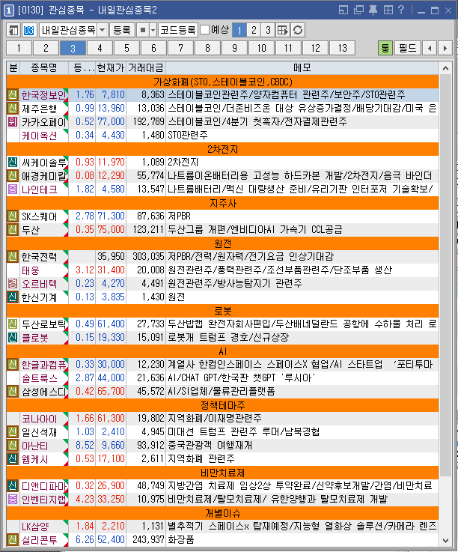Select the 솔트룩스 stock name
The height and width of the screenshot is (552, 458).
coord(39,378)
